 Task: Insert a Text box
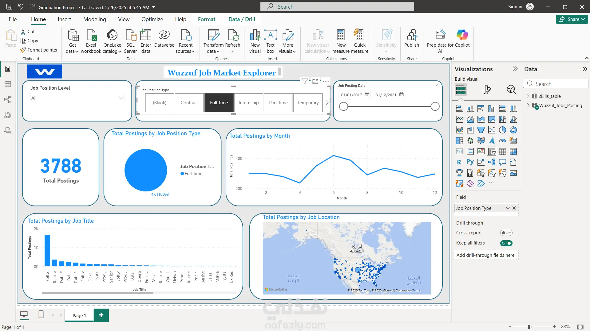(271, 41)
